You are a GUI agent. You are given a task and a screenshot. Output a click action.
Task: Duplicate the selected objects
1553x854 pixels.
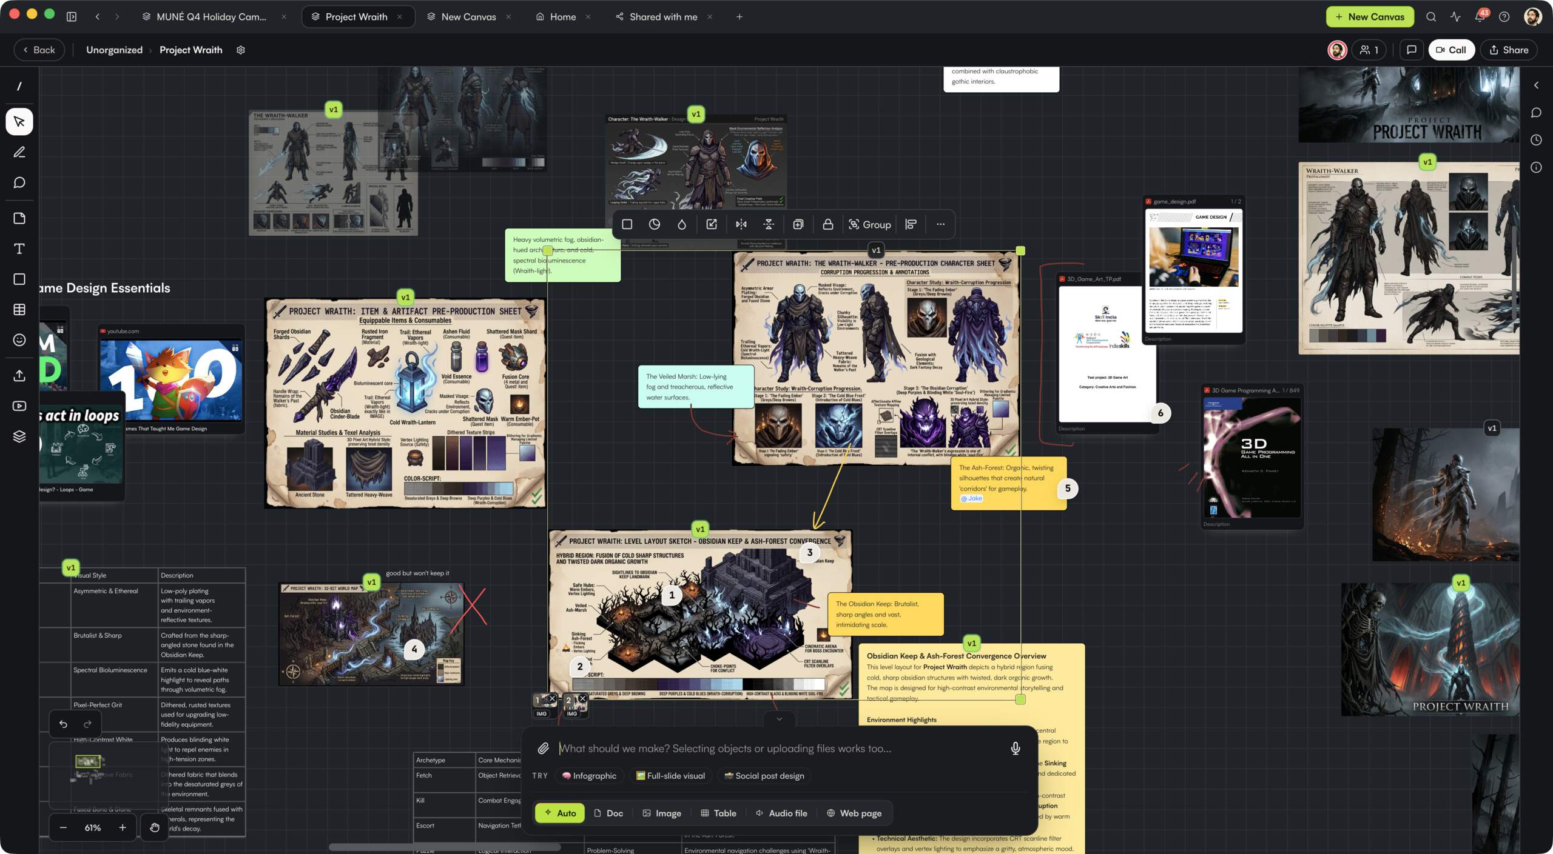coord(798,224)
